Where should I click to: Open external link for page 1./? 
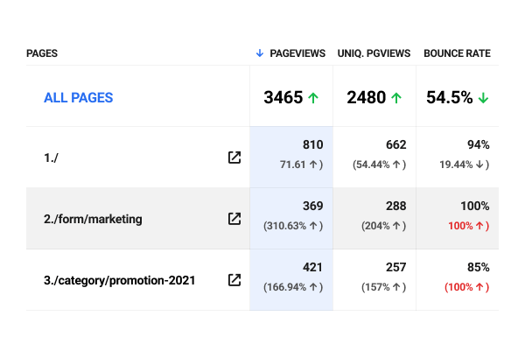234,158
